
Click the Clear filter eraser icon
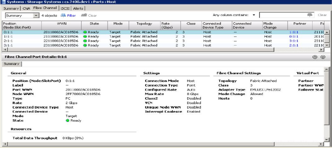84,15
